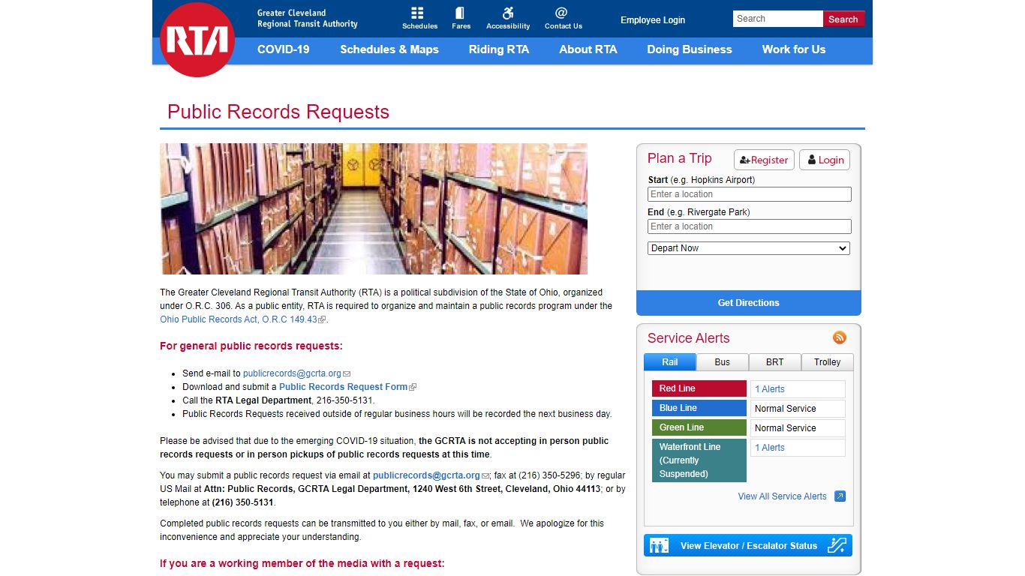Click publicrecords@gcrta.org link in email paragraph
This screenshot has height=576, width=1025.
coord(426,475)
